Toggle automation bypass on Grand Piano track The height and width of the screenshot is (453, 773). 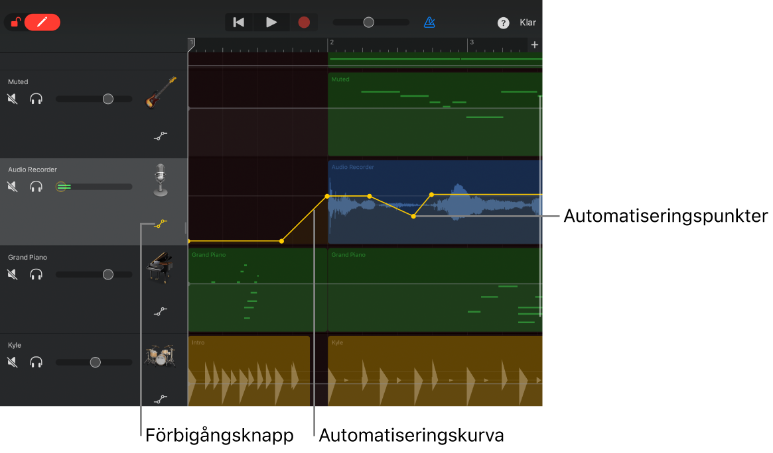pos(160,311)
